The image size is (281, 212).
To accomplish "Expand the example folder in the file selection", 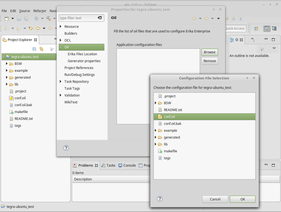I will click(156, 130).
